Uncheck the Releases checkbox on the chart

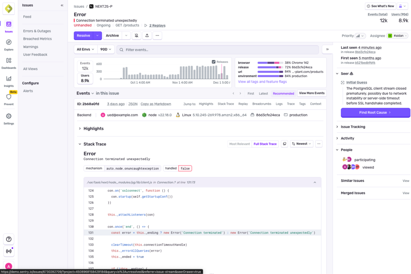(x=214, y=62)
